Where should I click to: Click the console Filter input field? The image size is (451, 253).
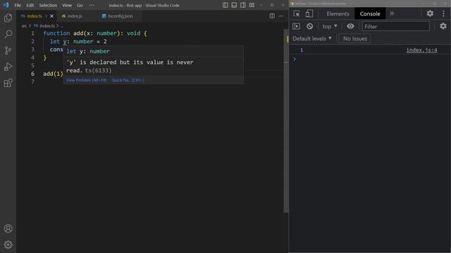396,27
